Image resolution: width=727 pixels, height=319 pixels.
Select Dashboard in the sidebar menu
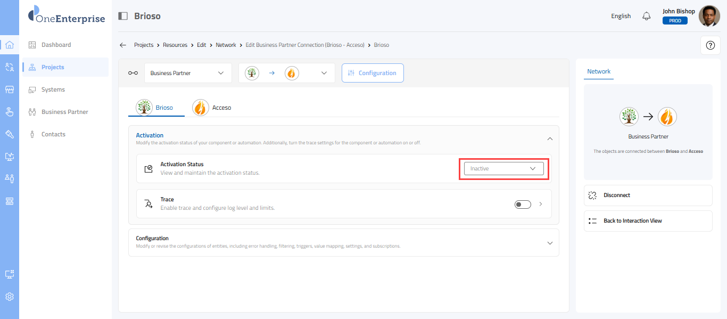(56, 45)
